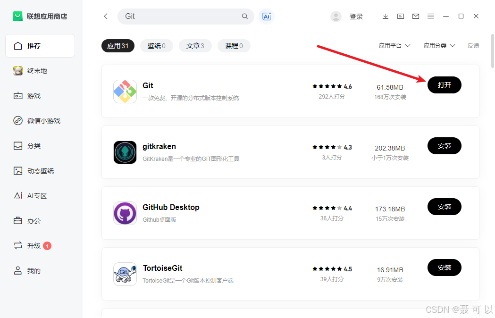Image resolution: width=495 pixels, height=318 pixels.
Task: Open the GitHub Desktop app title
Action: [171, 208]
